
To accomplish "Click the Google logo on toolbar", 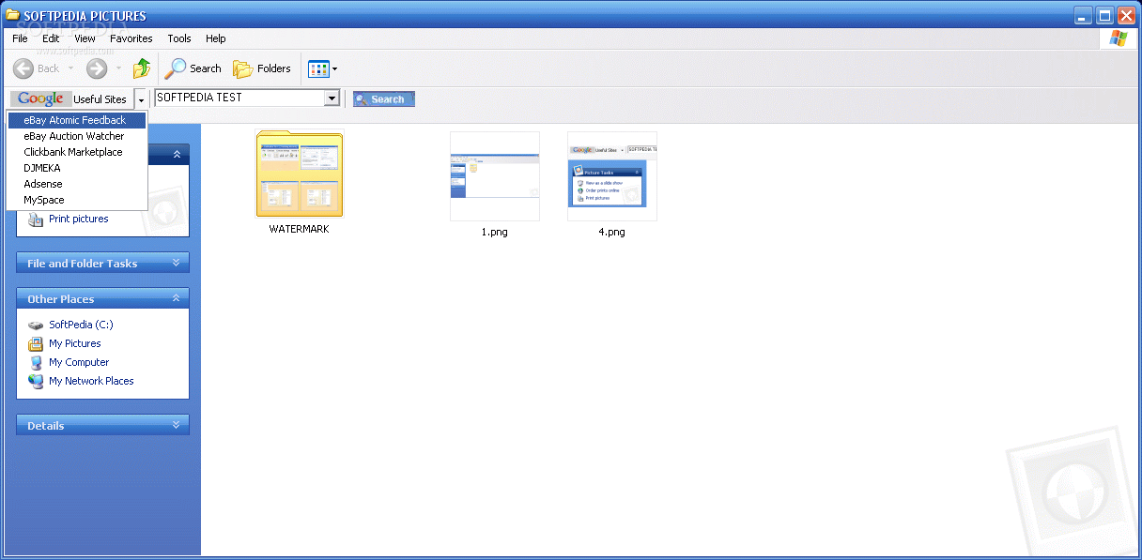I will coord(40,98).
